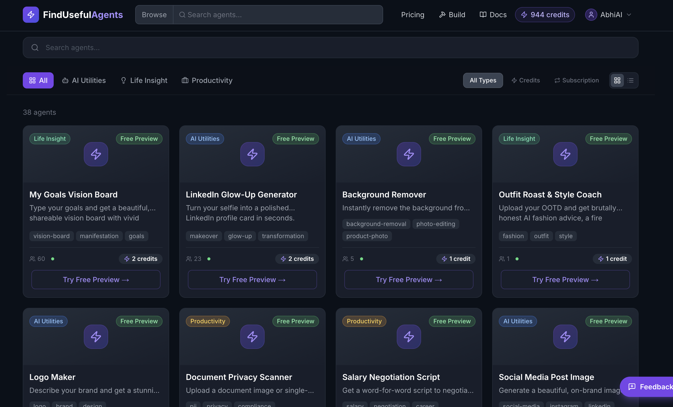This screenshot has height=407, width=673.
Task: Open the AbhiAI account dropdown chevron
Action: pos(629,15)
